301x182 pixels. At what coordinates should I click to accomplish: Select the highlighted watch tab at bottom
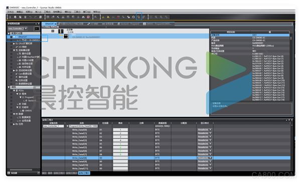pos(84,173)
